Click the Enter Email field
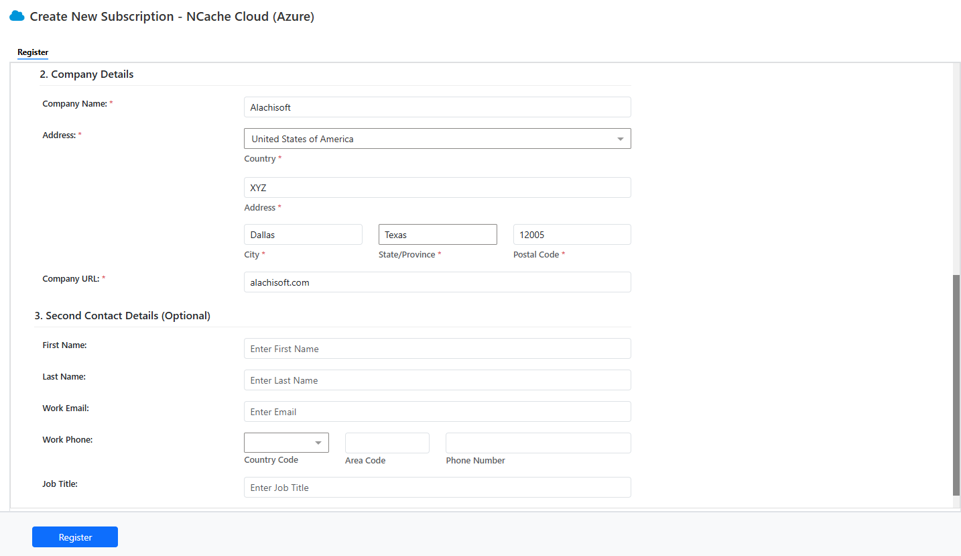 tap(438, 412)
